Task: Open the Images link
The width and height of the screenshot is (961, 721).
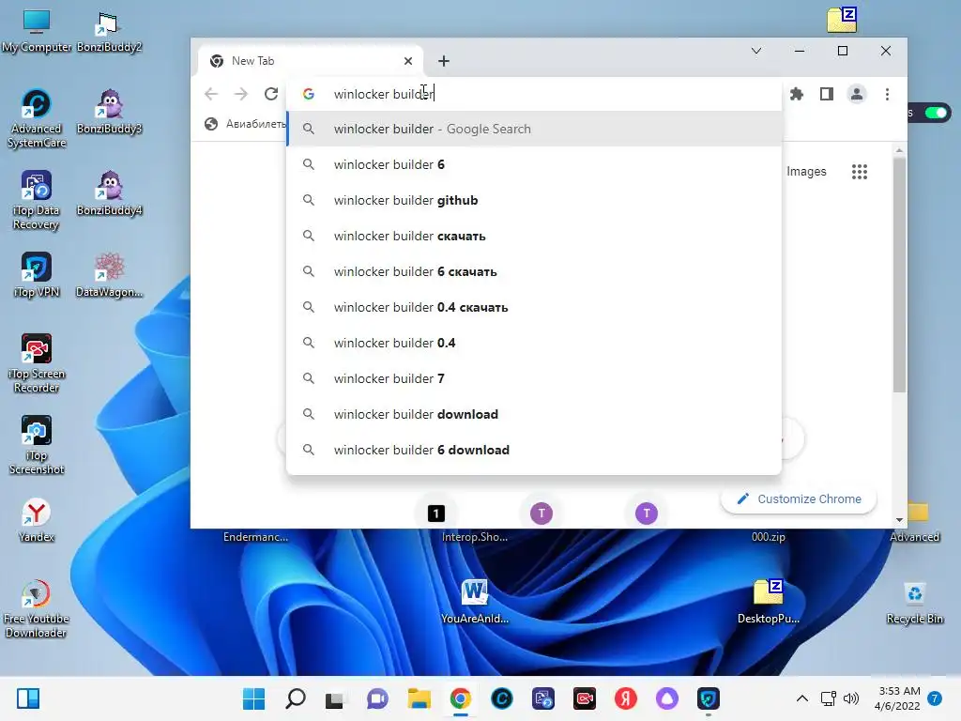Action: tap(806, 172)
